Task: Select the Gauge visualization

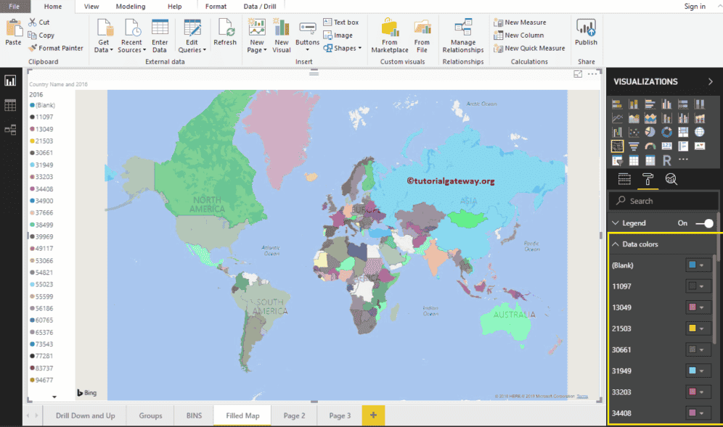Action: [x=650, y=146]
